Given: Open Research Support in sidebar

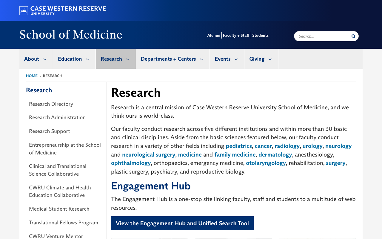Looking at the screenshot, I should [x=50, y=131].
